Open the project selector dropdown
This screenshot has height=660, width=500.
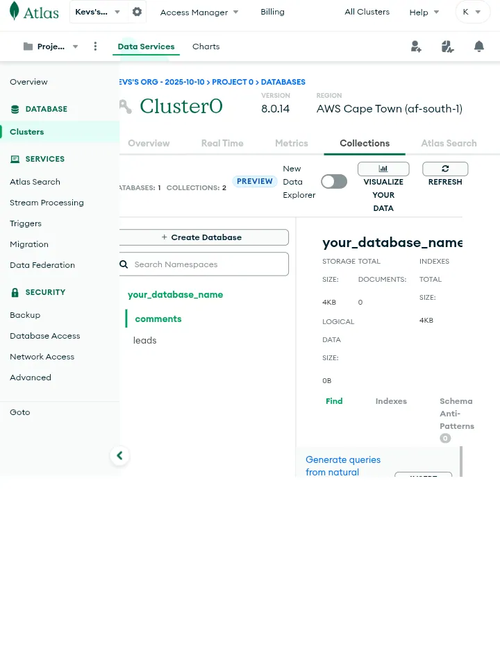(x=51, y=46)
